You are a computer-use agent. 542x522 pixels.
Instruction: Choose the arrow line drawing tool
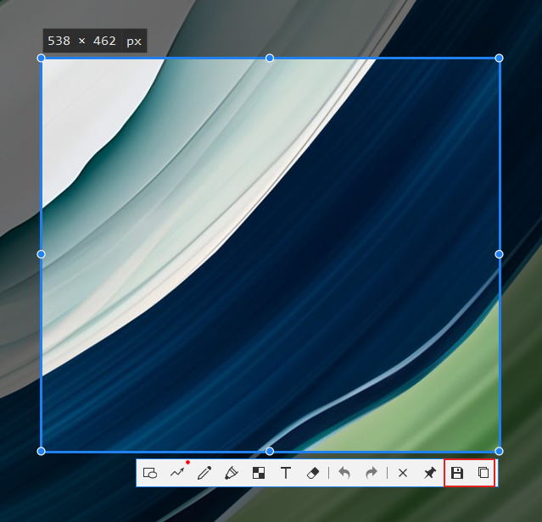point(177,473)
